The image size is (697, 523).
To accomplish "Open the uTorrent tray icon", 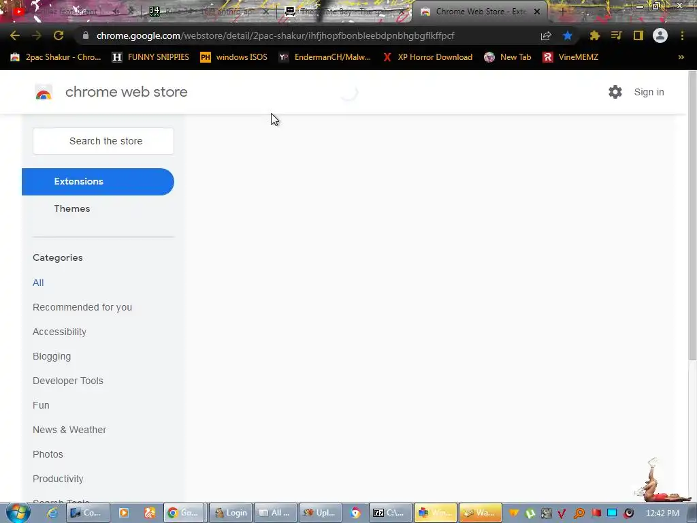I will (530, 513).
